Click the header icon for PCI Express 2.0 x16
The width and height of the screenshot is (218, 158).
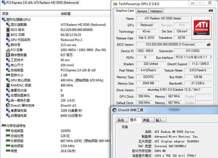coord(4,2)
